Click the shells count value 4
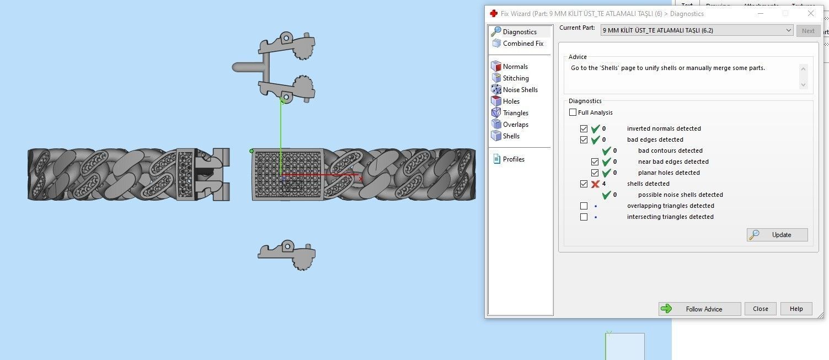This screenshot has height=360, width=829. coord(604,184)
